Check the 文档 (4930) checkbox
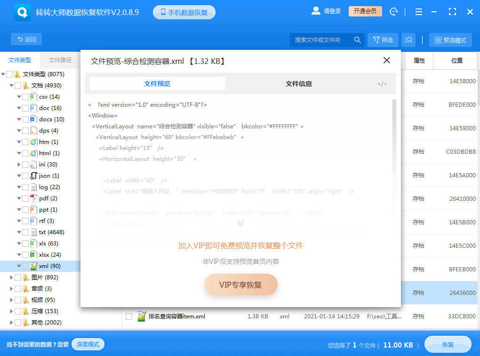The width and height of the screenshot is (480, 356). coord(18,86)
